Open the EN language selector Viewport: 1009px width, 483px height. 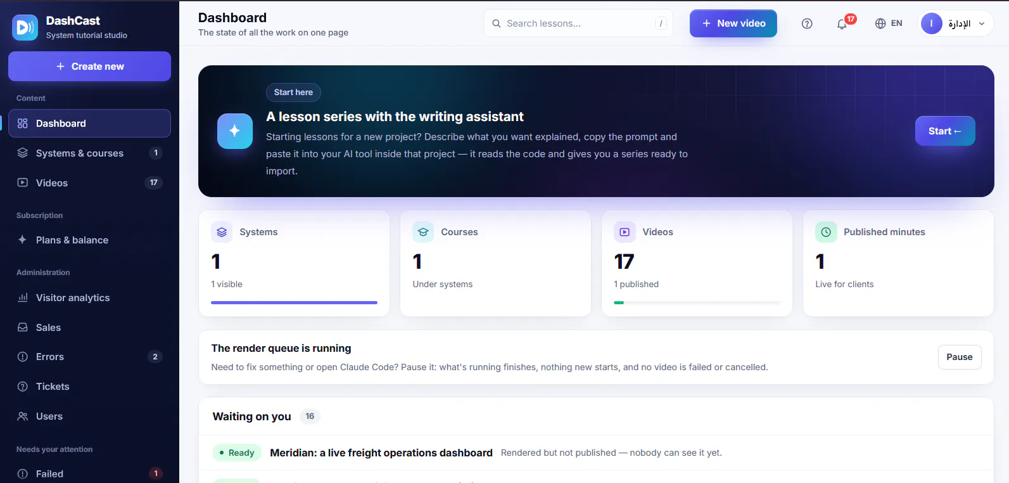click(889, 23)
